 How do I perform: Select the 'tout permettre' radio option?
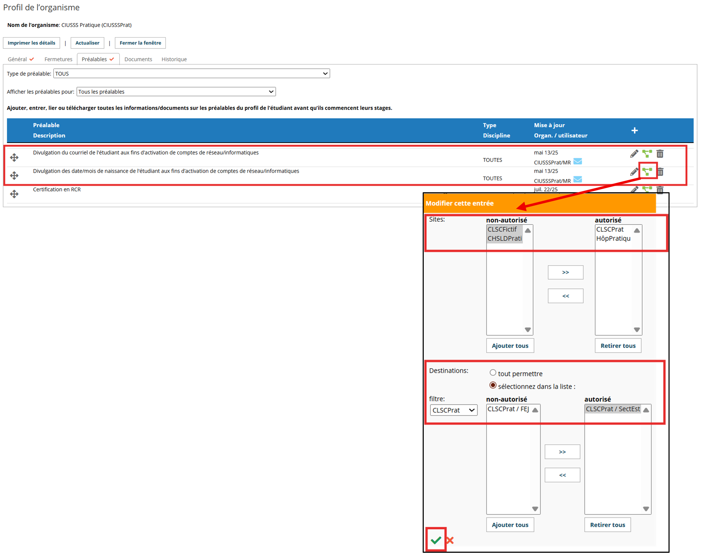click(x=493, y=372)
